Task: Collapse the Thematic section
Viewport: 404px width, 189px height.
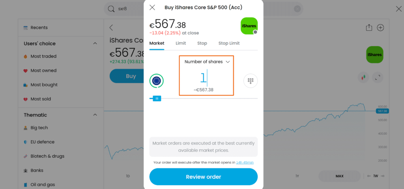Action: tap(95, 115)
